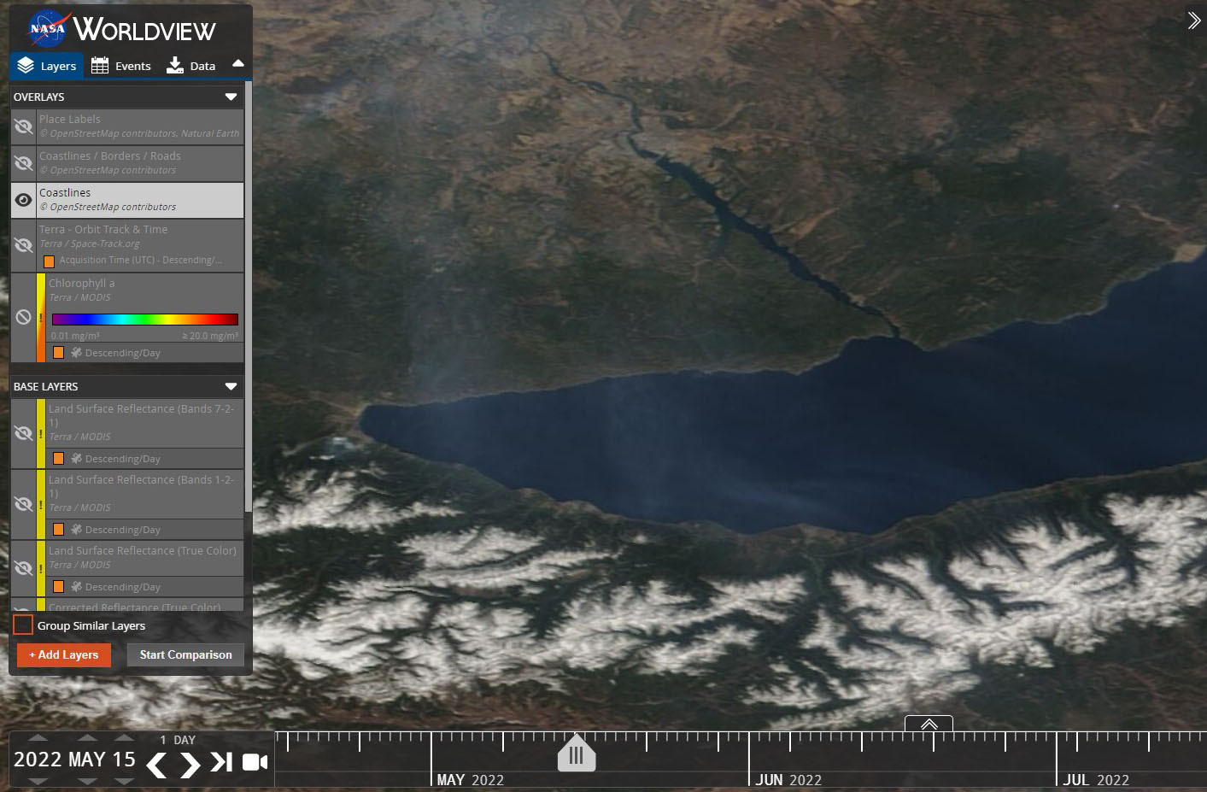The image size is (1207, 792).
Task: Click the Chlorophyll a disabled layer icon
Action: [x=24, y=317]
